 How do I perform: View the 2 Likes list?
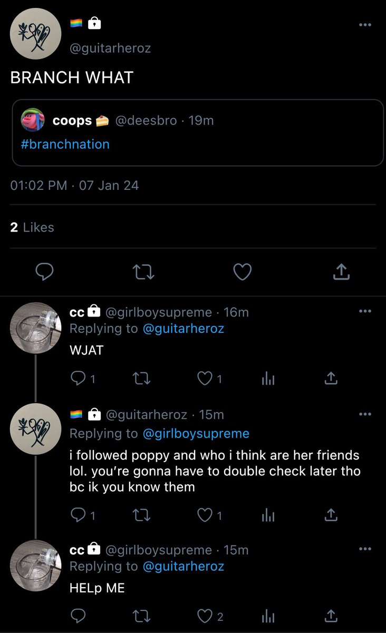point(32,227)
